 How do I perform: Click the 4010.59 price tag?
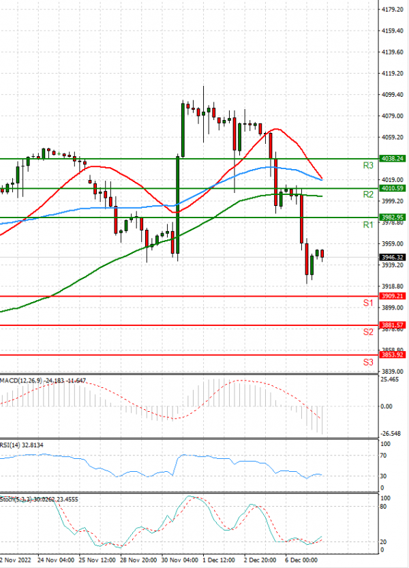tap(393, 188)
